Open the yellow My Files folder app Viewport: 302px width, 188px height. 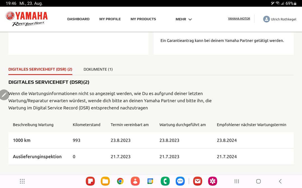[x=105, y=181]
